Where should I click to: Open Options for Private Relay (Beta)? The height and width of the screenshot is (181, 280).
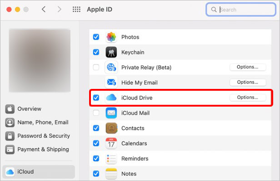click(x=248, y=67)
